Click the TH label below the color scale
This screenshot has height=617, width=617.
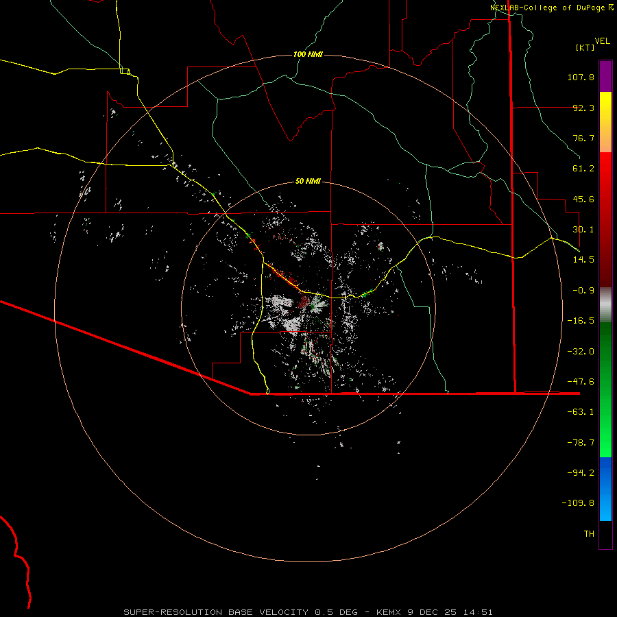pos(588,533)
